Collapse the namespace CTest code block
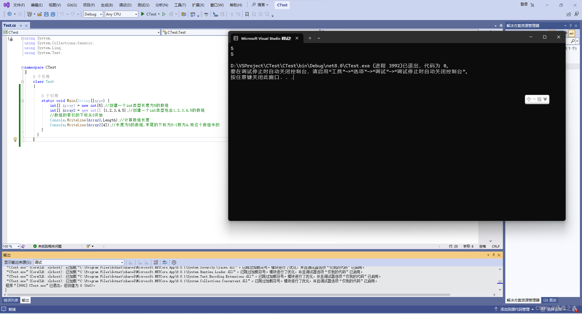The height and width of the screenshot is (314, 582). [x=22, y=67]
